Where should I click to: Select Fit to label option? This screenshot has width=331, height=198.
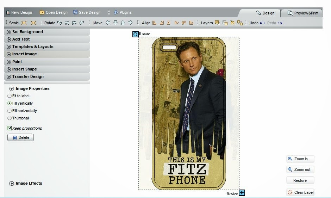click(10, 96)
